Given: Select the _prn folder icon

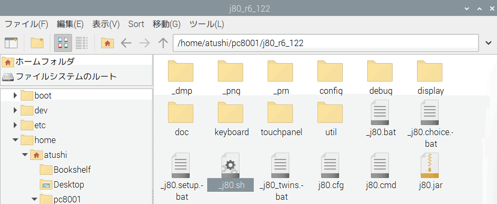Looking at the screenshot, I should click(280, 72).
